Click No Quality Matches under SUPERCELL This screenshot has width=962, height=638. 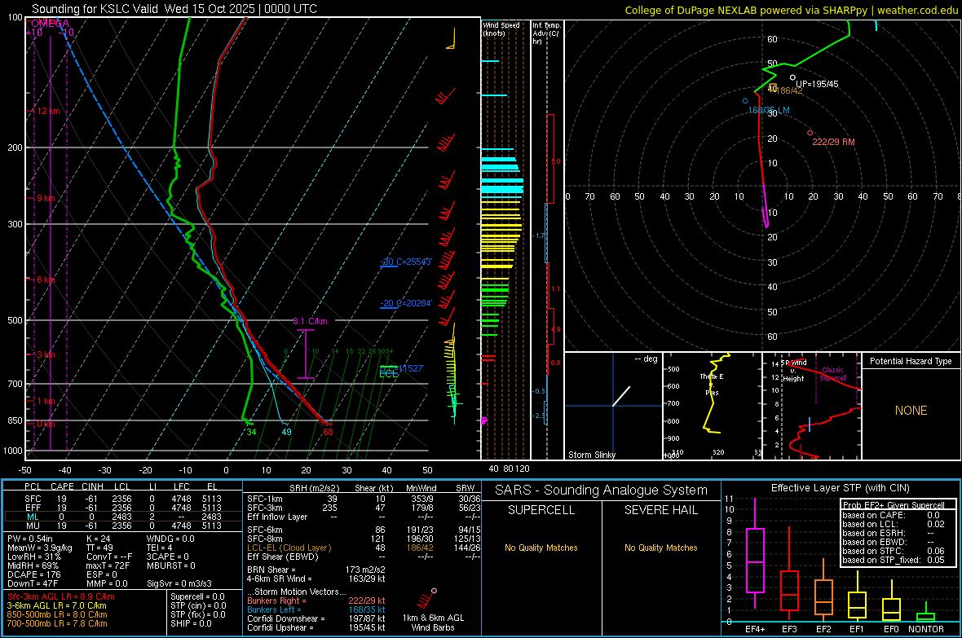541,548
